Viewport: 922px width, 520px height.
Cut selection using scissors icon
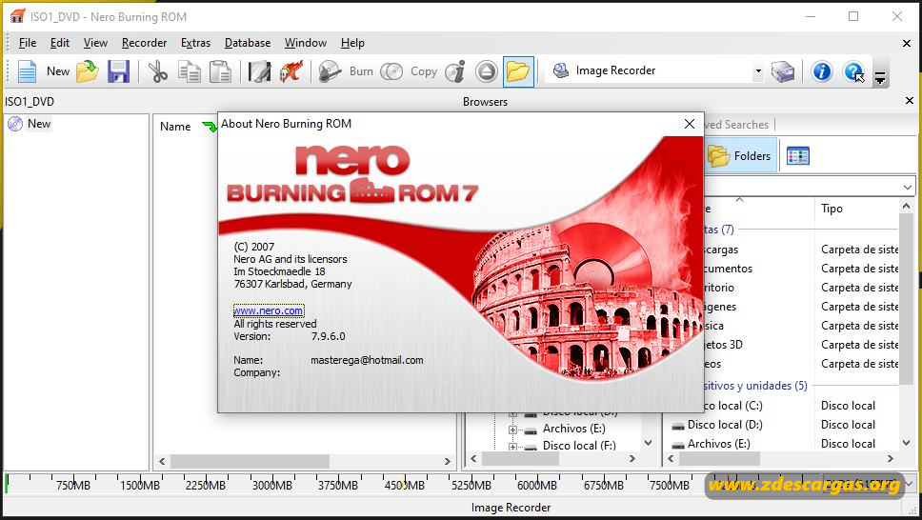coord(157,71)
